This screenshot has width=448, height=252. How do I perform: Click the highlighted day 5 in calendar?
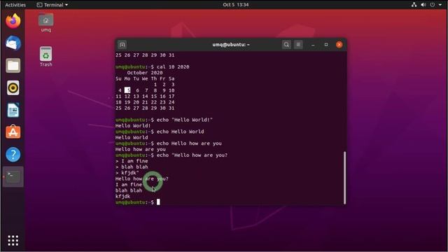point(127,90)
